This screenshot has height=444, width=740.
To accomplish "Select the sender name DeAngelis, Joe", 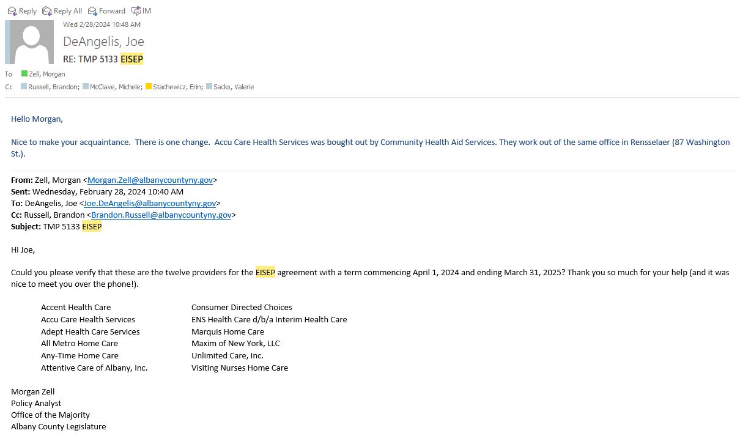I will 103,42.
